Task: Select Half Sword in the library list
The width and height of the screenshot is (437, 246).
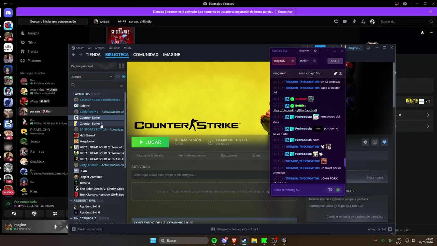Action: tap(87, 135)
